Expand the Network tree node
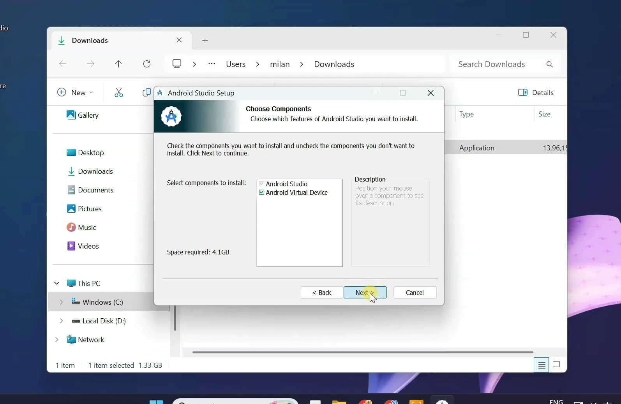This screenshot has height=404, width=621. (57, 339)
